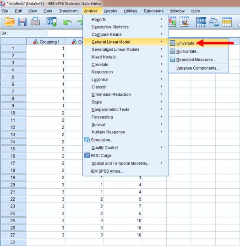Launch IBM SPSS Amos from menu
Image resolution: width=240 pixels, height=246 pixels.
[x=126, y=171]
